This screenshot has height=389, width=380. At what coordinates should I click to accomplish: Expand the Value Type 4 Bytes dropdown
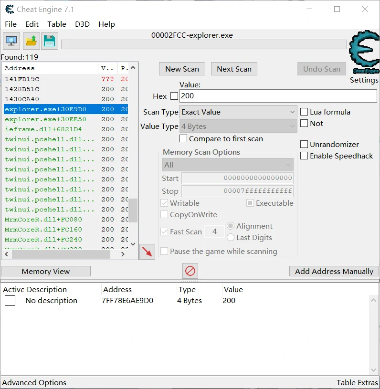pos(239,127)
